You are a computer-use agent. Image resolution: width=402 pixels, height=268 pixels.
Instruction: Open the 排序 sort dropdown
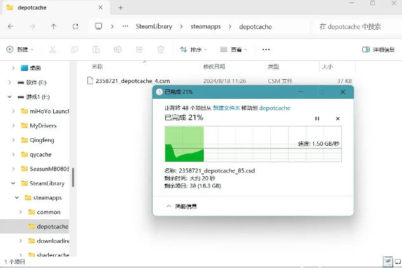coord(194,49)
